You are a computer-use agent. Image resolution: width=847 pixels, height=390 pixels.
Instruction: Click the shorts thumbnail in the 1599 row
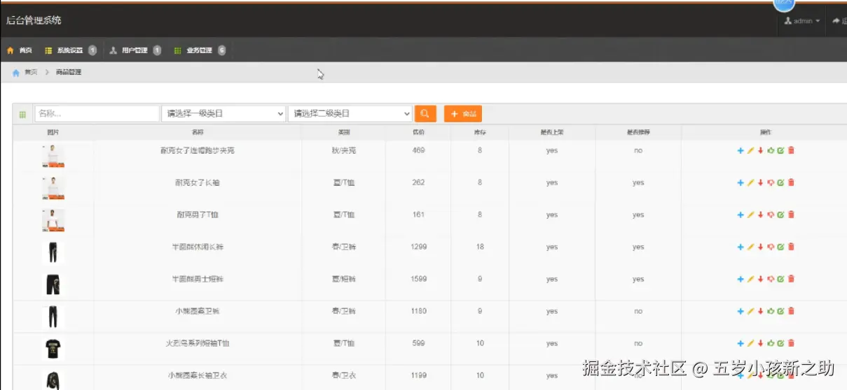coord(53,284)
